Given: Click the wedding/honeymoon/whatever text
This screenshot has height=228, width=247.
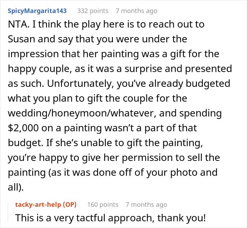Looking at the screenshot, I should (82, 113).
